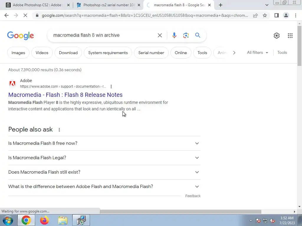This screenshot has height=226, width=302.
Task: Show more filter chips with arrow
Action: (234, 53)
